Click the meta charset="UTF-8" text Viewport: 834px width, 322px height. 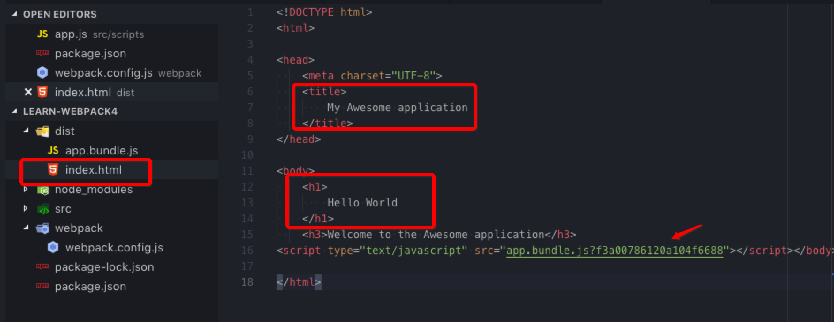(372, 75)
